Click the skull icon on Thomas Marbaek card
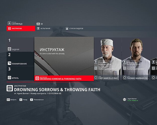This screenshot has width=157, height=125. click(125, 62)
